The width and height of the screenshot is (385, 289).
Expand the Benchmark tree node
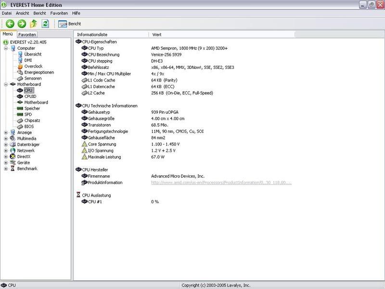(x=6, y=169)
